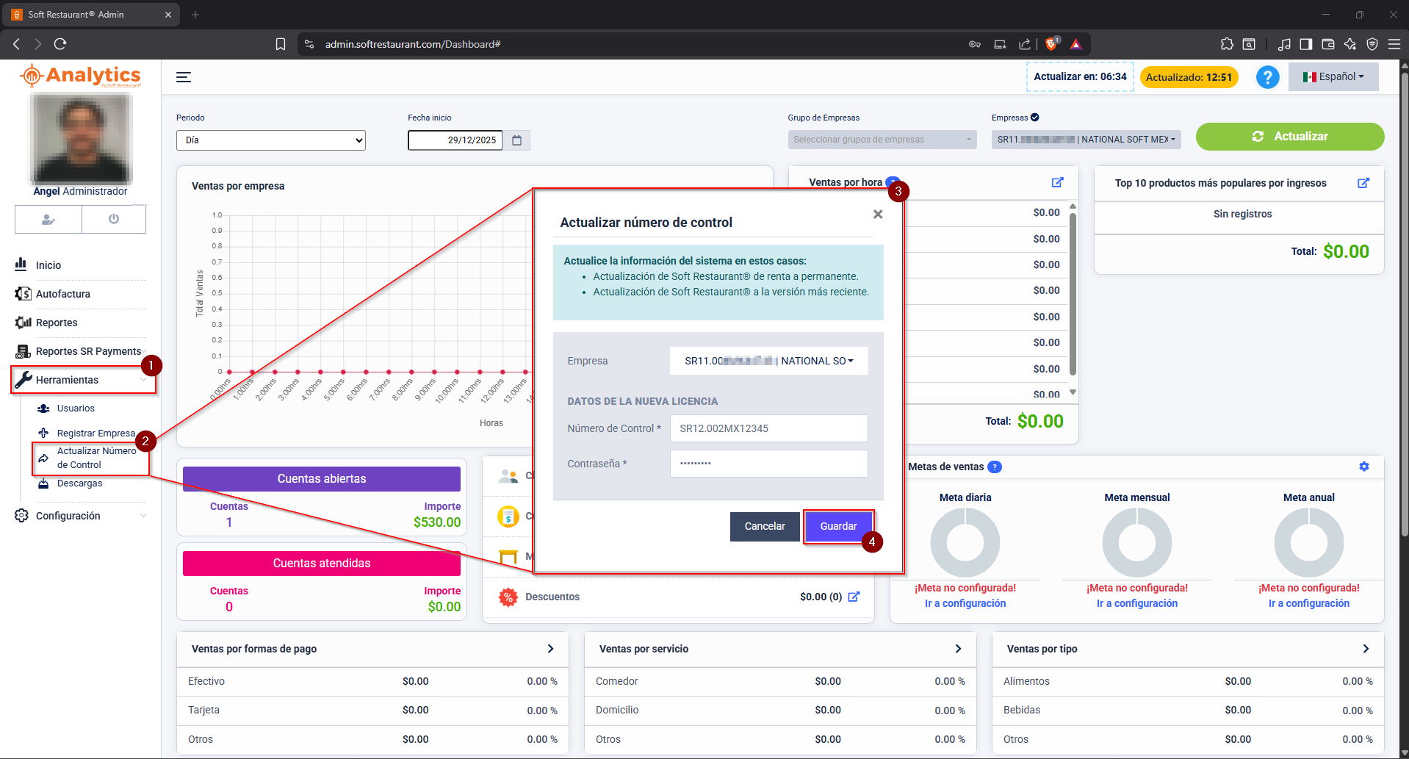Select Usuarios submenu item
The height and width of the screenshot is (759, 1409).
click(x=76, y=409)
